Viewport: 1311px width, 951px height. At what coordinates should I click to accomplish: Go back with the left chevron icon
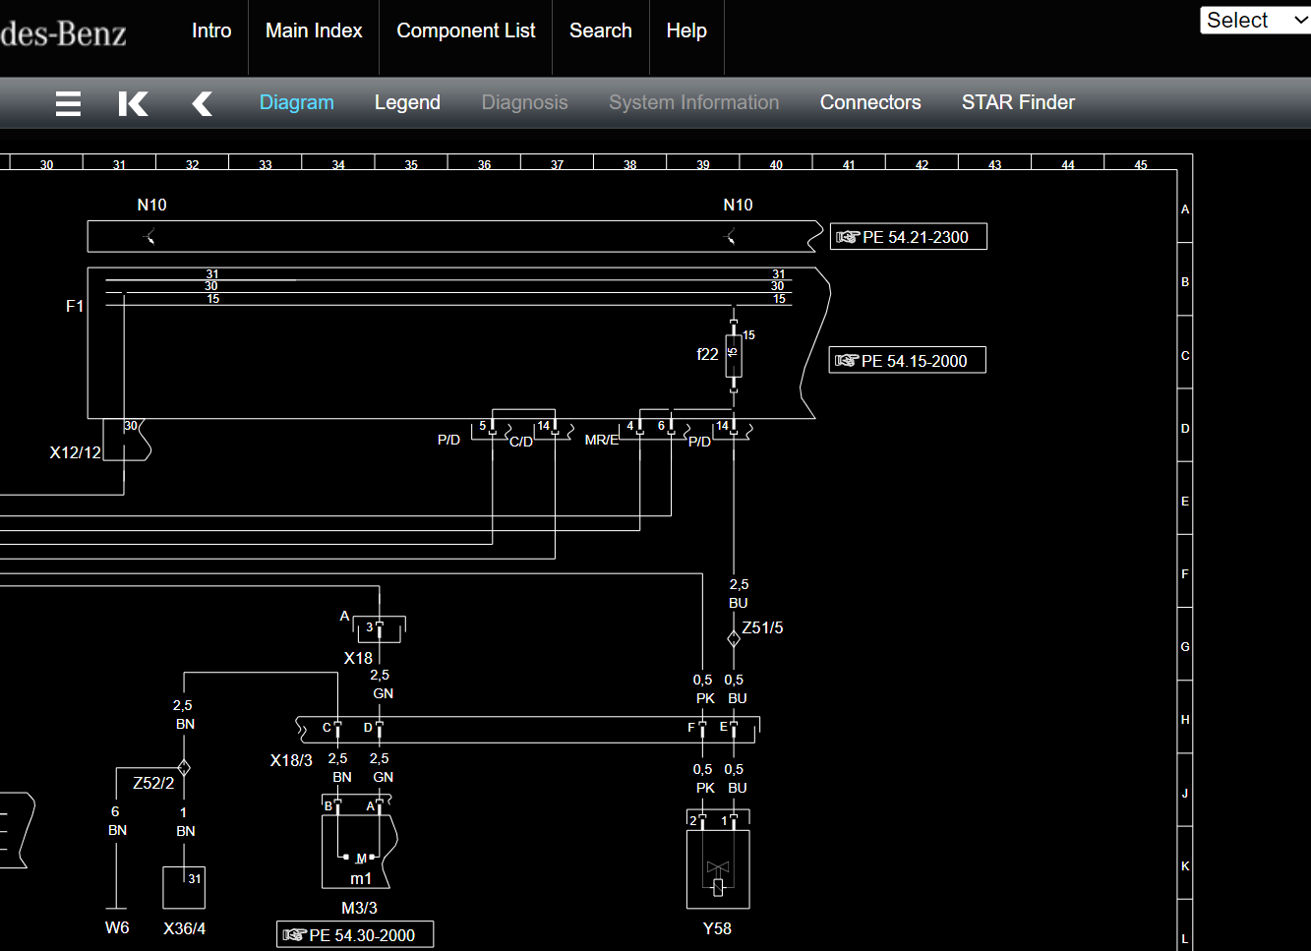(202, 103)
